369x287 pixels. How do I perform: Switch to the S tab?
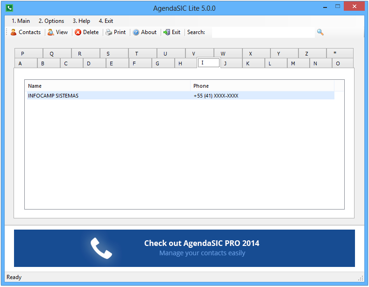pos(114,53)
